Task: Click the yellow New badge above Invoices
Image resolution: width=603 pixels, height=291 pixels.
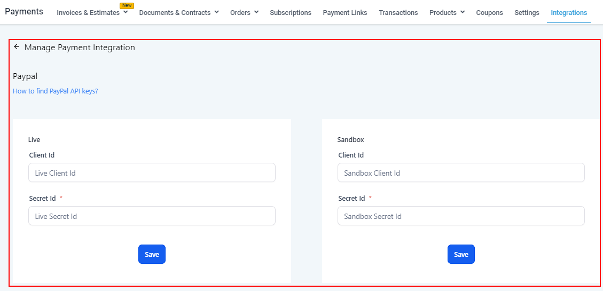Action: point(127,5)
